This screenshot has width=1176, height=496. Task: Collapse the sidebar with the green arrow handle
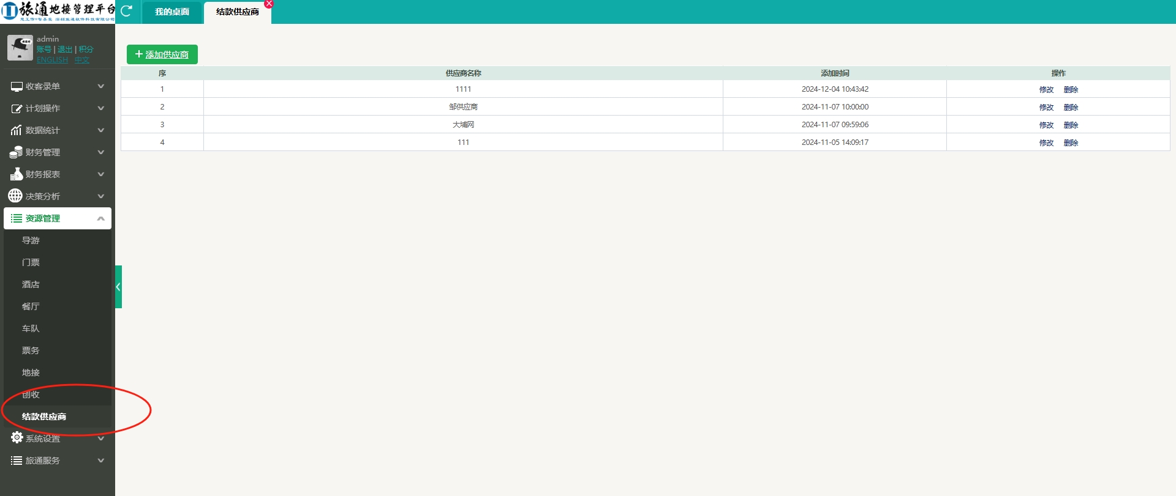(x=118, y=287)
